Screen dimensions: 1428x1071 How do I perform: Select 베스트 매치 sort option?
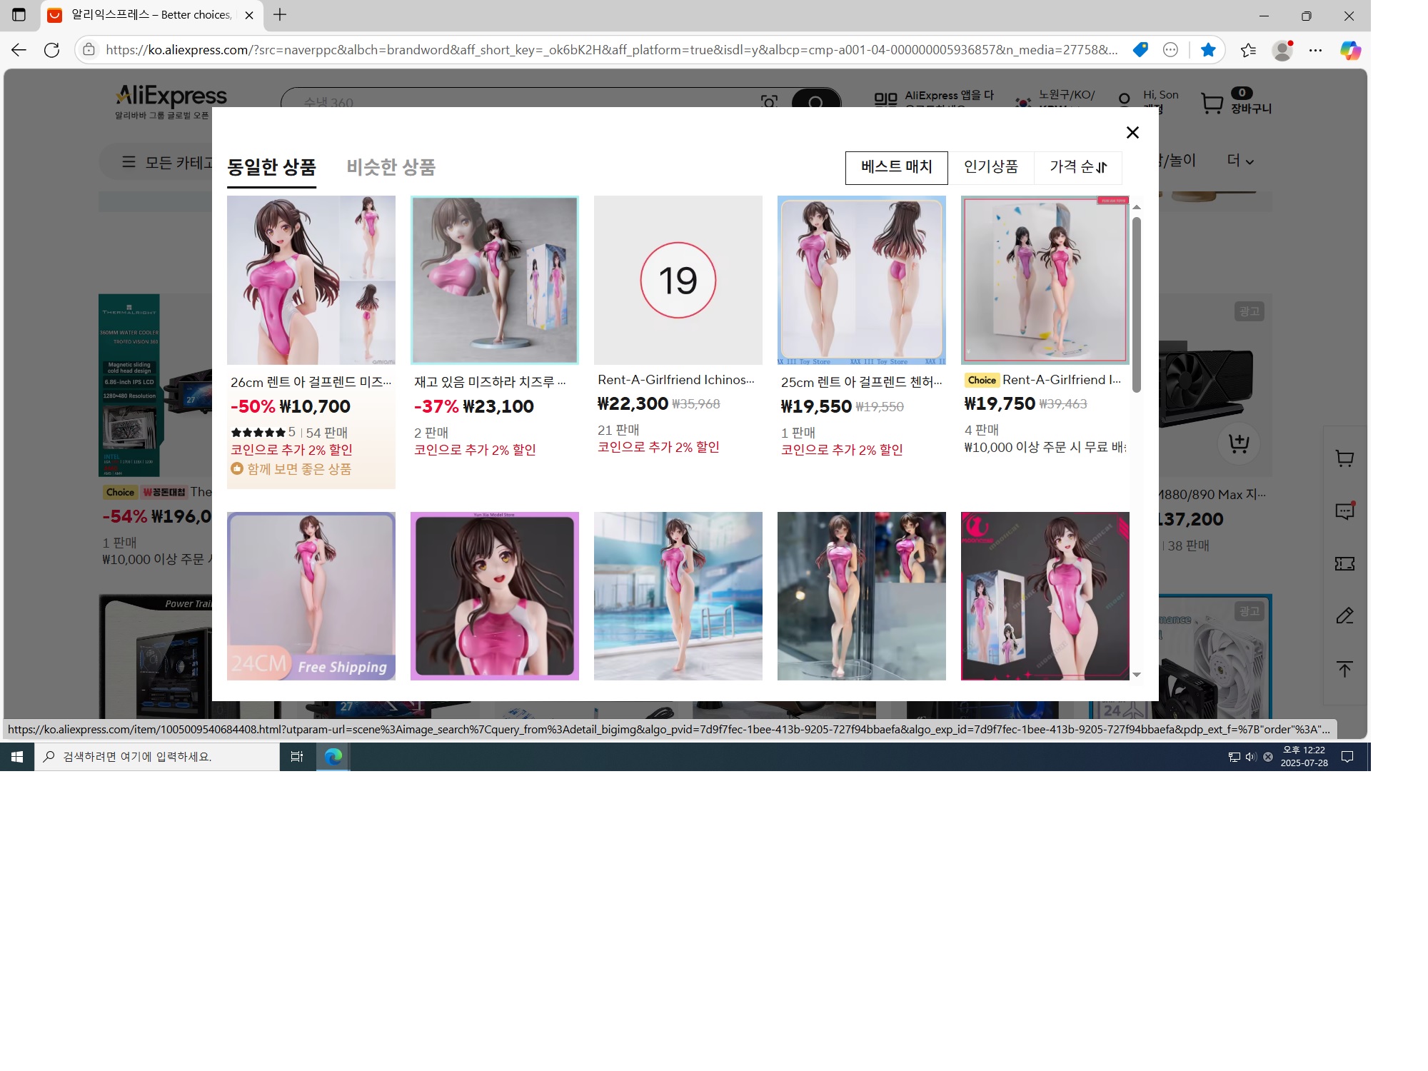coord(896,167)
